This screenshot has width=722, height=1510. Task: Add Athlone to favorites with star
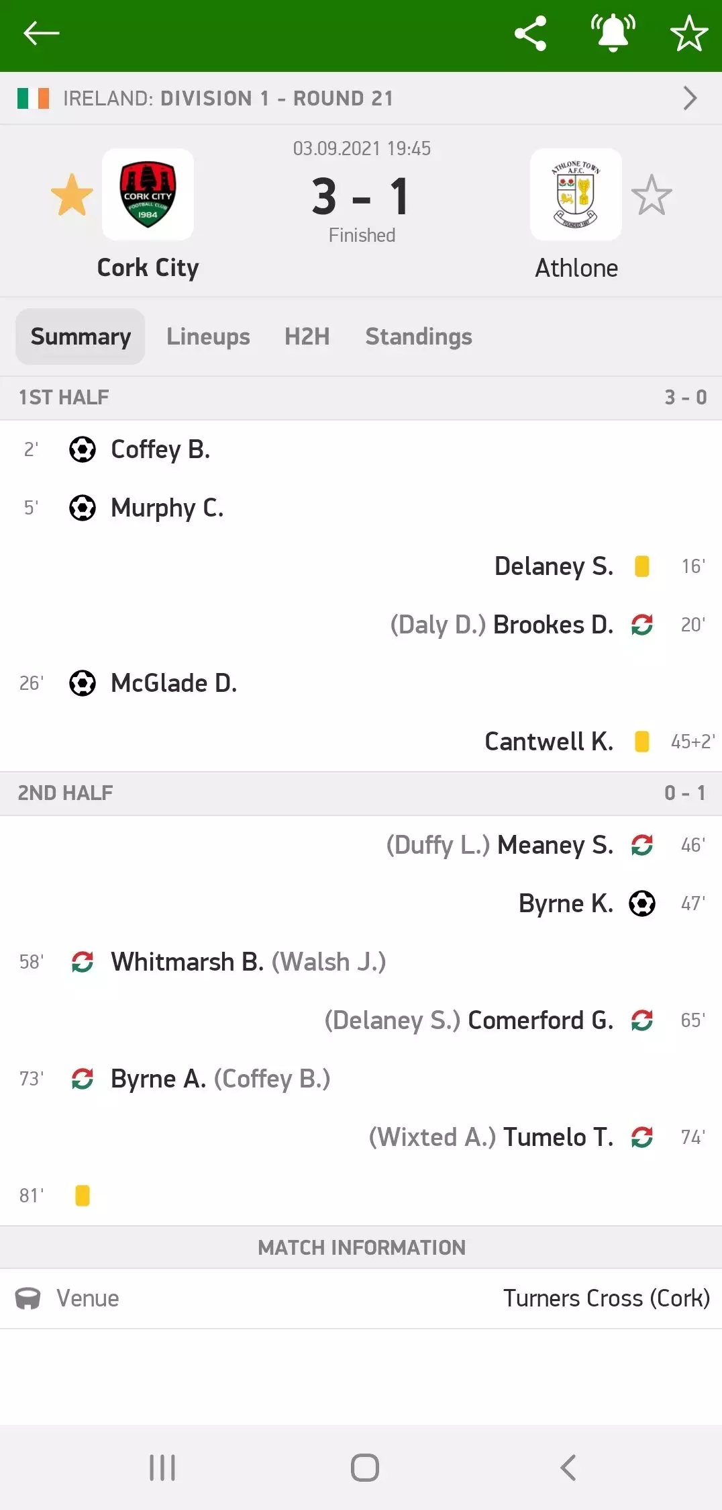click(652, 195)
